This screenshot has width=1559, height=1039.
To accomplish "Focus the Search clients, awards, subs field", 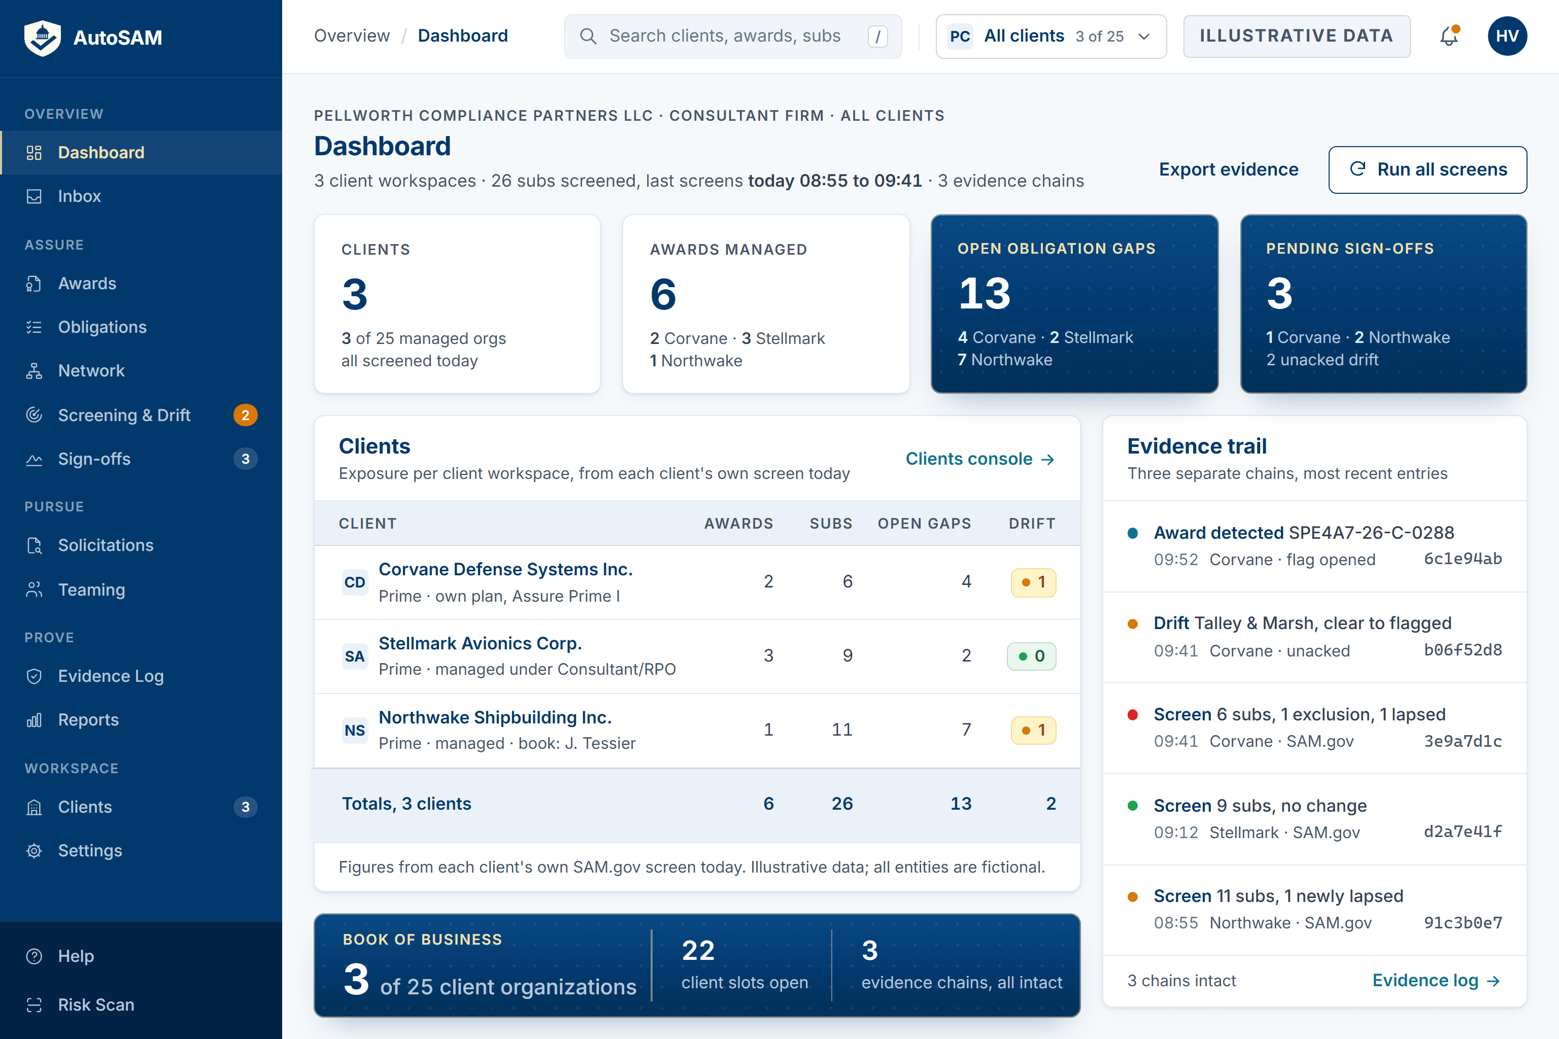I will tap(732, 36).
